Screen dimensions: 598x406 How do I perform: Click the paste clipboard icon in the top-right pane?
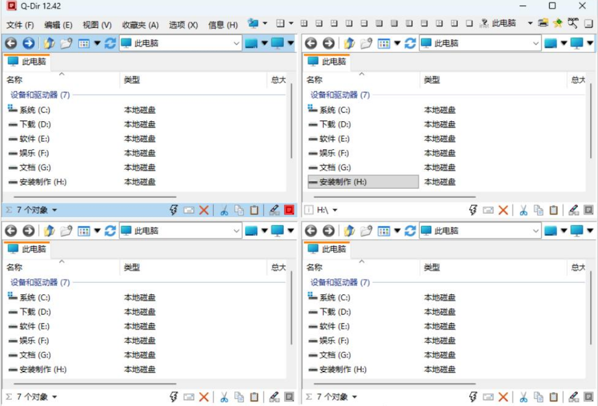click(554, 210)
